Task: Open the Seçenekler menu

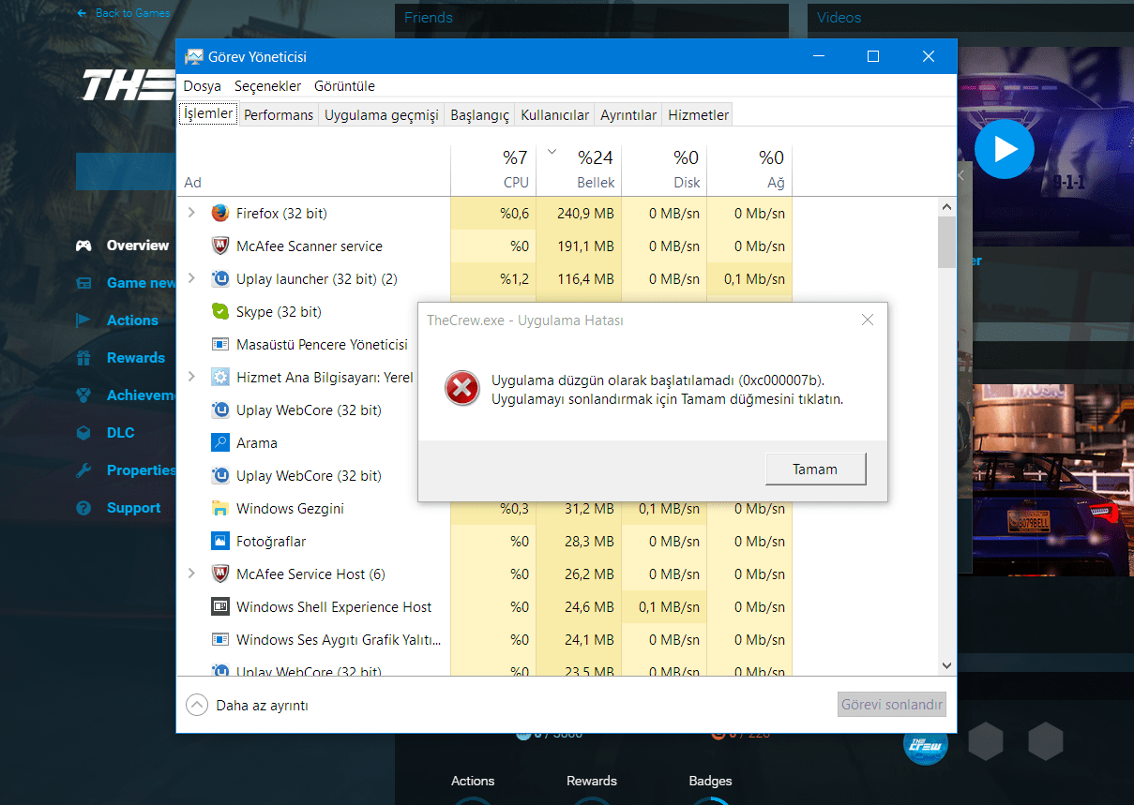Action: pyautogui.click(x=268, y=86)
